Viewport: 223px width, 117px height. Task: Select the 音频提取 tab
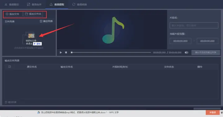[x=57, y=5]
